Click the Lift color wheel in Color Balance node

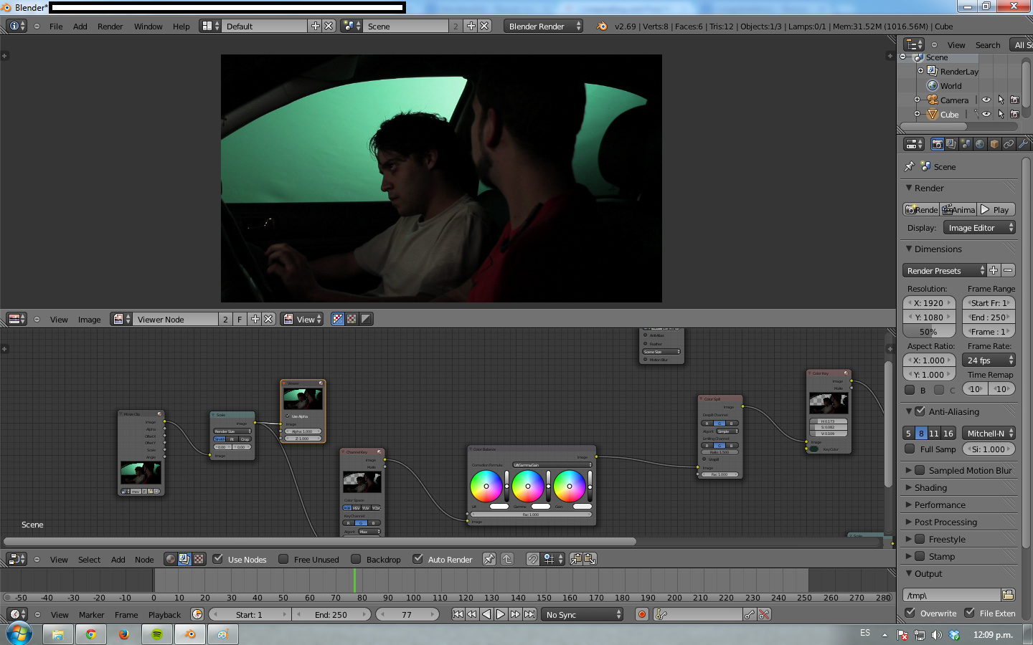point(486,486)
